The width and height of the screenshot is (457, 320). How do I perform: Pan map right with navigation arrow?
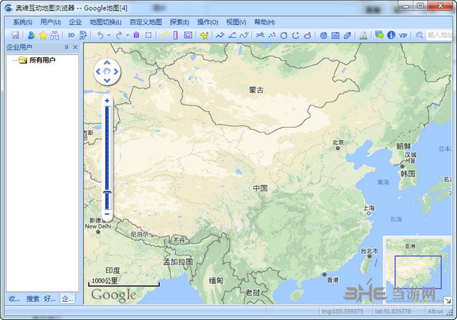(116, 72)
